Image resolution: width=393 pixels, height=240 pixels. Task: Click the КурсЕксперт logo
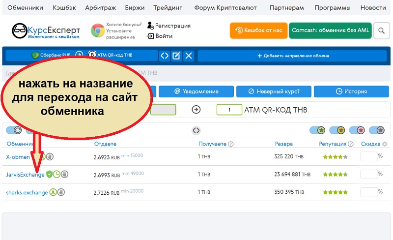click(46, 31)
